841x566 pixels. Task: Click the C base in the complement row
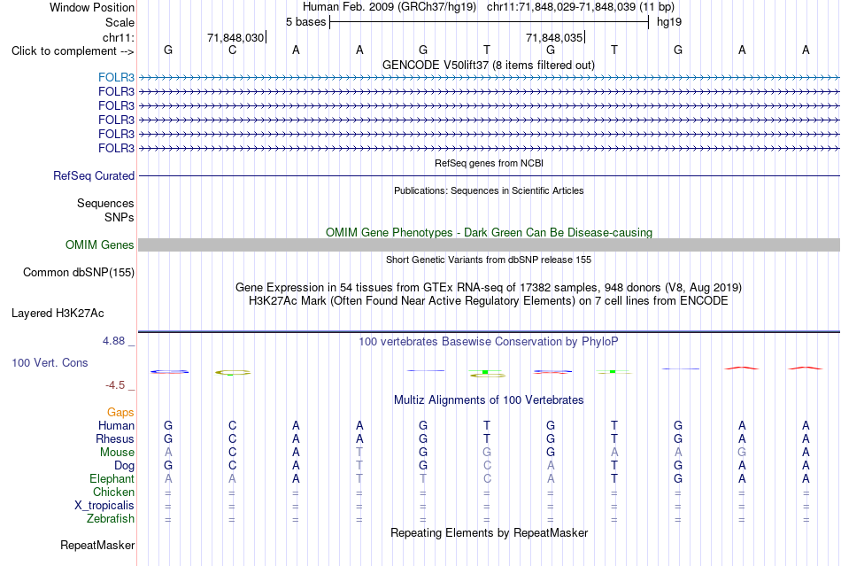pos(232,50)
